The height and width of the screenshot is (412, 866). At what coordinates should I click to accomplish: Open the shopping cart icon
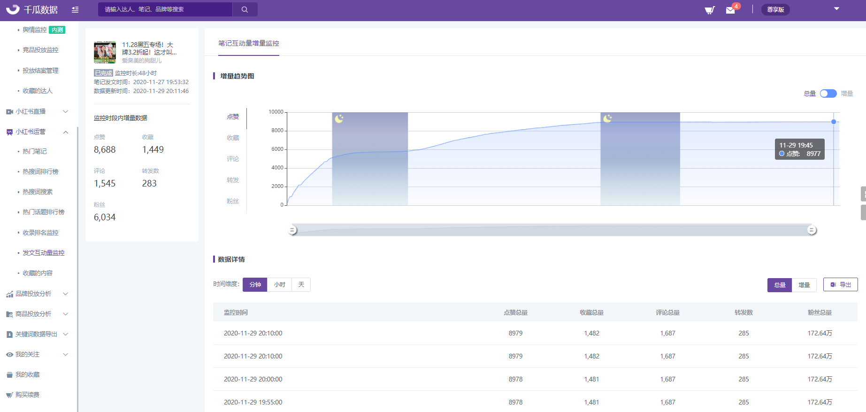click(709, 10)
